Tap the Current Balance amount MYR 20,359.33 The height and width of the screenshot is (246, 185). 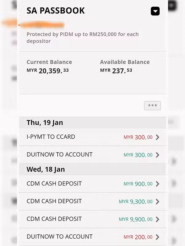click(x=48, y=71)
